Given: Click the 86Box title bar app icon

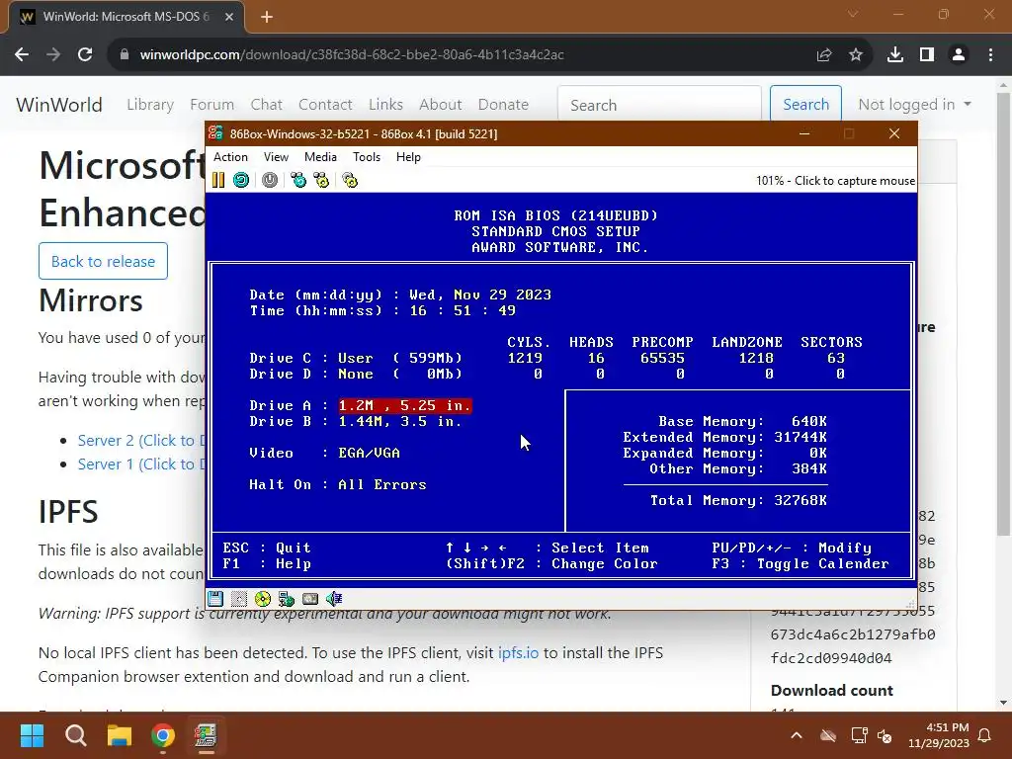Looking at the screenshot, I should [215, 133].
